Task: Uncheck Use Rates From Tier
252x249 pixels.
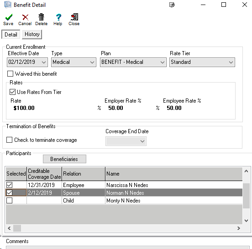Action: tap(12, 92)
